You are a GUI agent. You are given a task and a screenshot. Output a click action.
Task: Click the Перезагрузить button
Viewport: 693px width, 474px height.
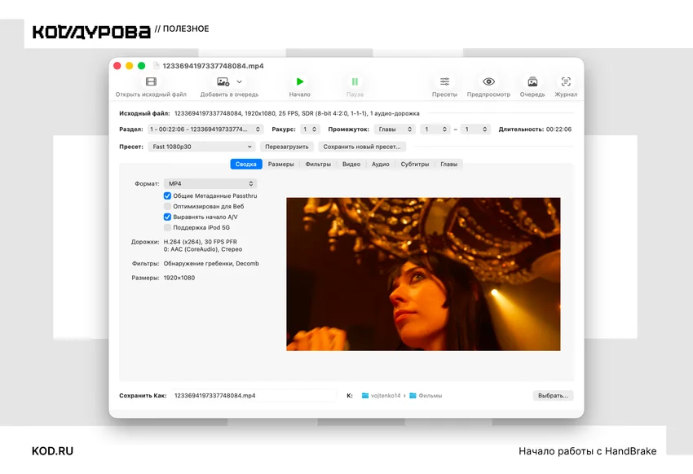click(287, 147)
